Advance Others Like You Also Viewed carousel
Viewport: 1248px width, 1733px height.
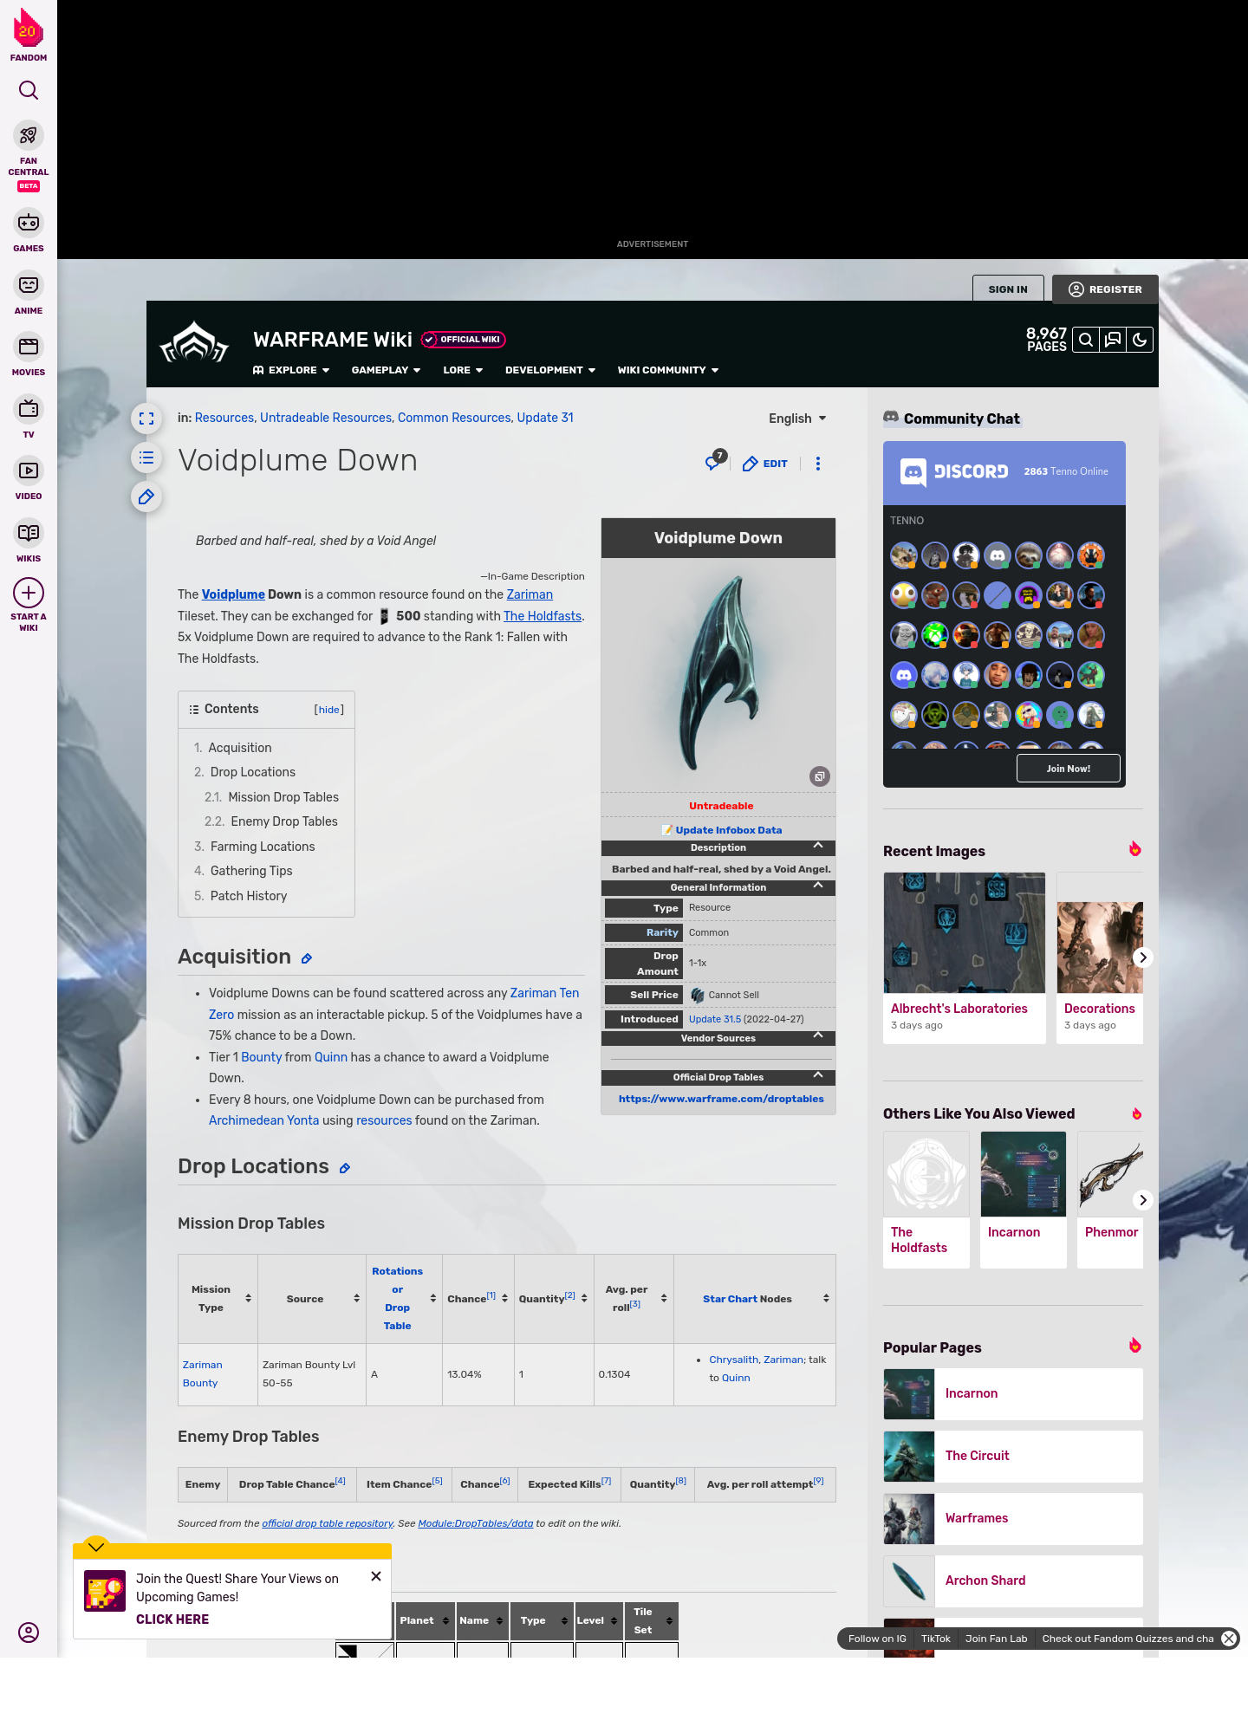point(1143,1200)
